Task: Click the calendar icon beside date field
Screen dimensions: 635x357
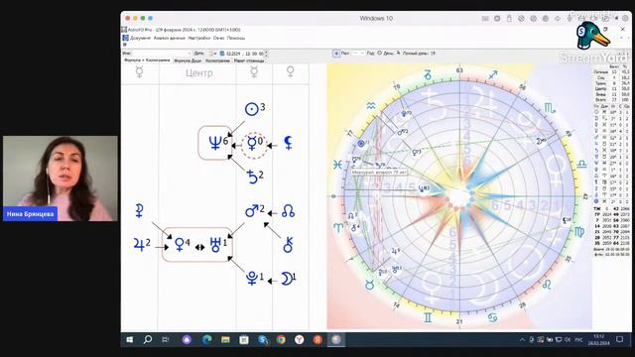Action: click(222, 54)
